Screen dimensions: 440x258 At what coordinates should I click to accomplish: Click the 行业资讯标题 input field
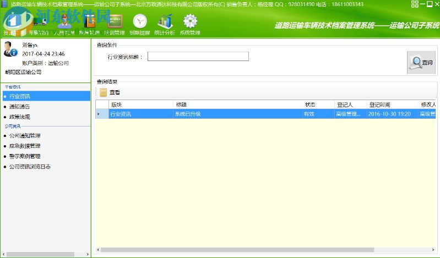(x=198, y=56)
